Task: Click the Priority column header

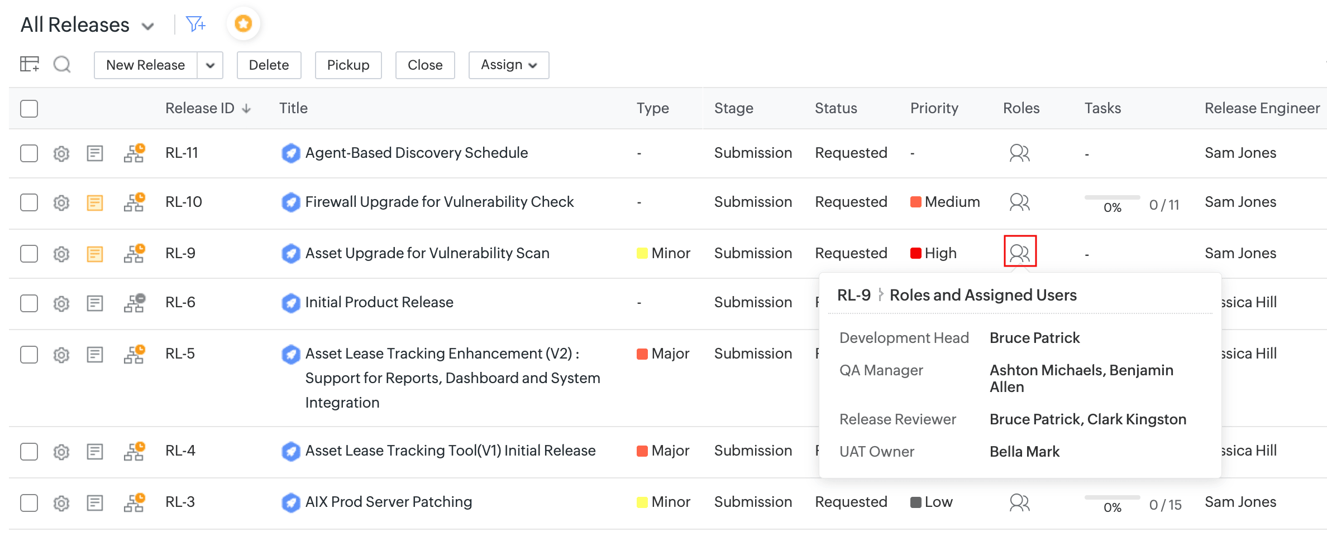Action: tap(934, 108)
